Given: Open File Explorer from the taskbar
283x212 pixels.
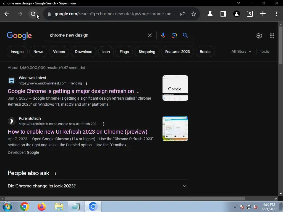Looking at the screenshot, I should pos(59,206).
